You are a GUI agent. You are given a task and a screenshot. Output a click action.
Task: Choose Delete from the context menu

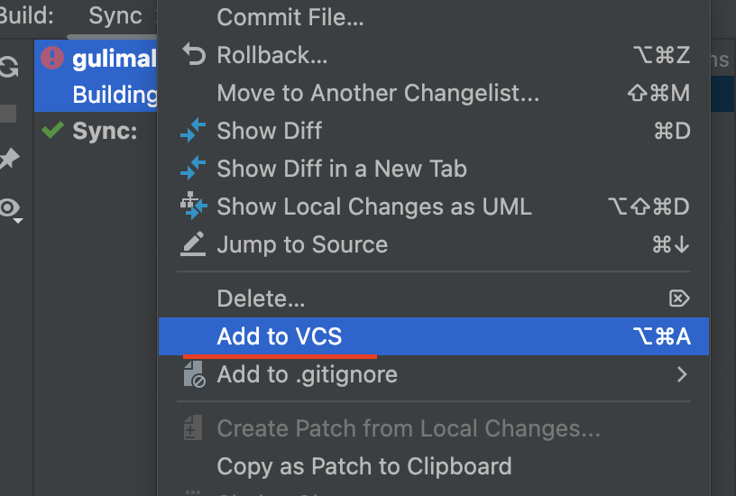click(261, 299)
